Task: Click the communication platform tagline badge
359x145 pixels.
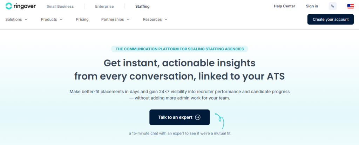Action: [x=179, y=49]
